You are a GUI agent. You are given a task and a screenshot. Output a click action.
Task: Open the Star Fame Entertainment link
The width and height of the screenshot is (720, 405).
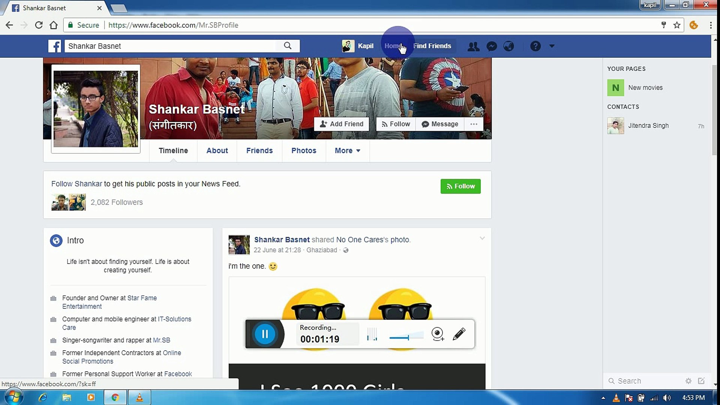[x=142, y=298]
